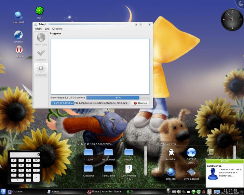Click the trash can icon in the panel
The image size is (244, 195).
(210, 191)
